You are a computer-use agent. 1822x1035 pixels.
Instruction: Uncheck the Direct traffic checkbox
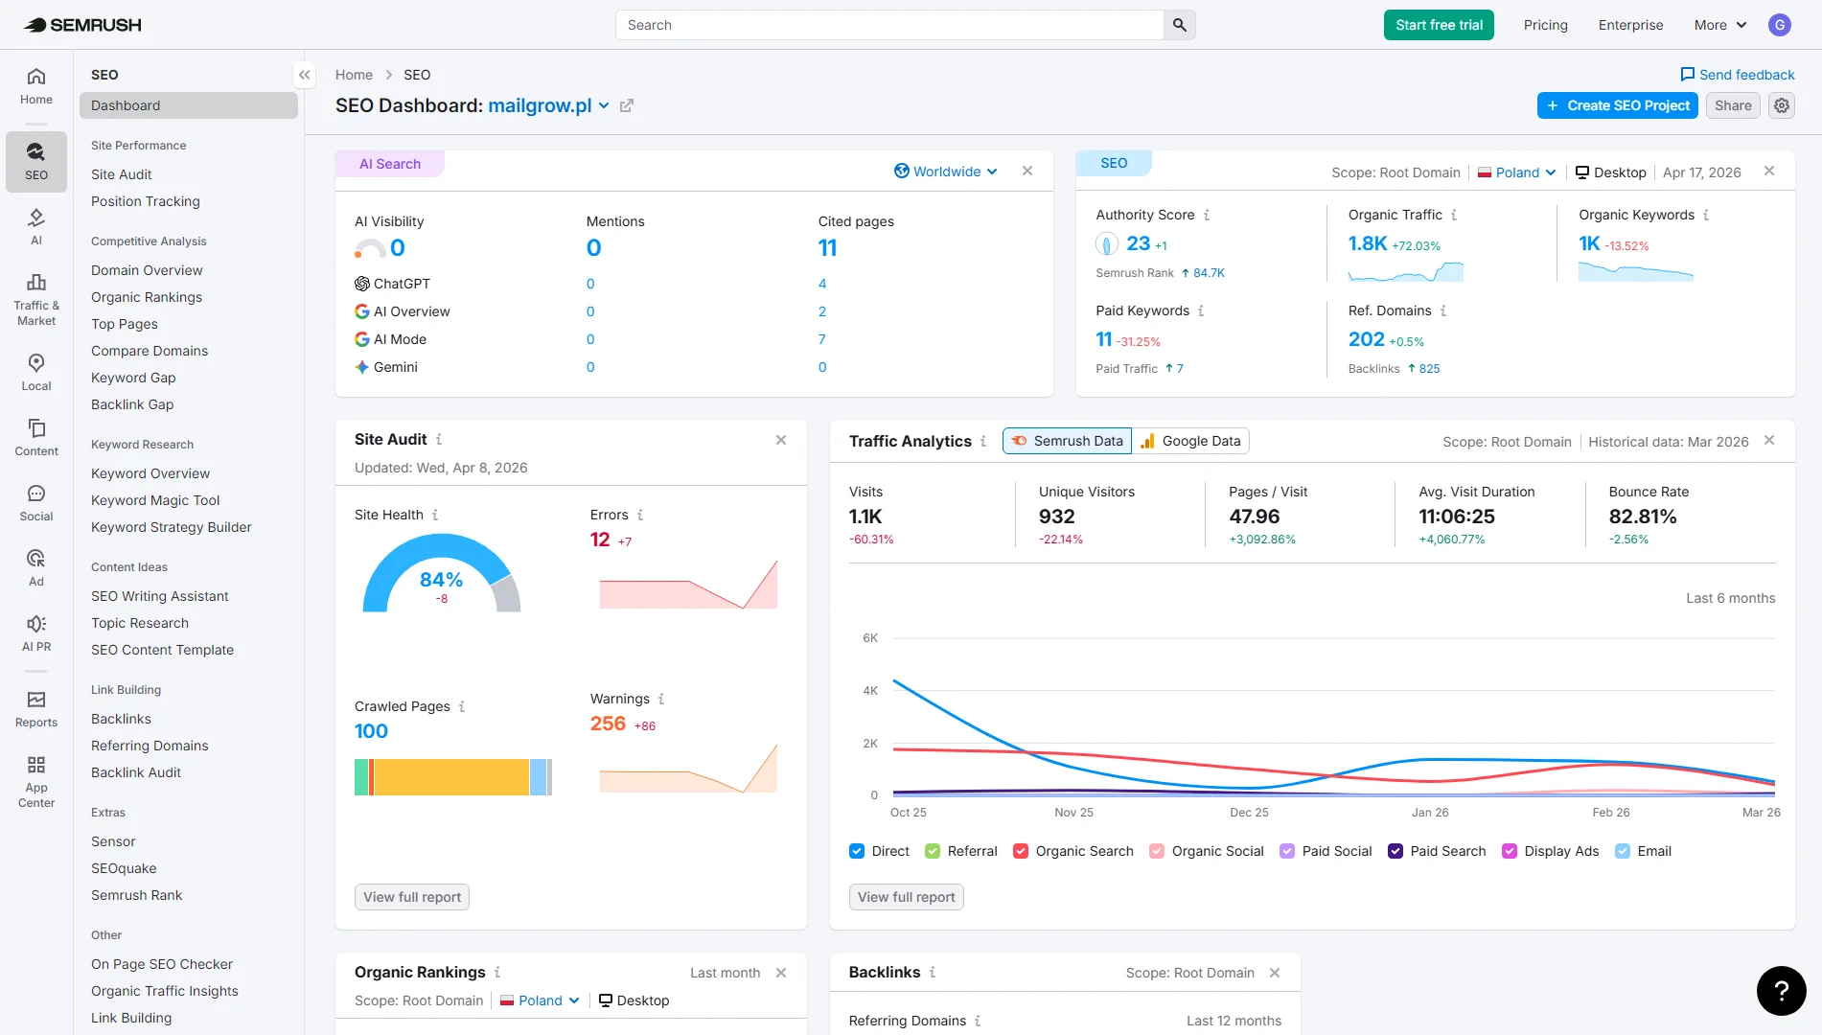click(x=857, y=851)
